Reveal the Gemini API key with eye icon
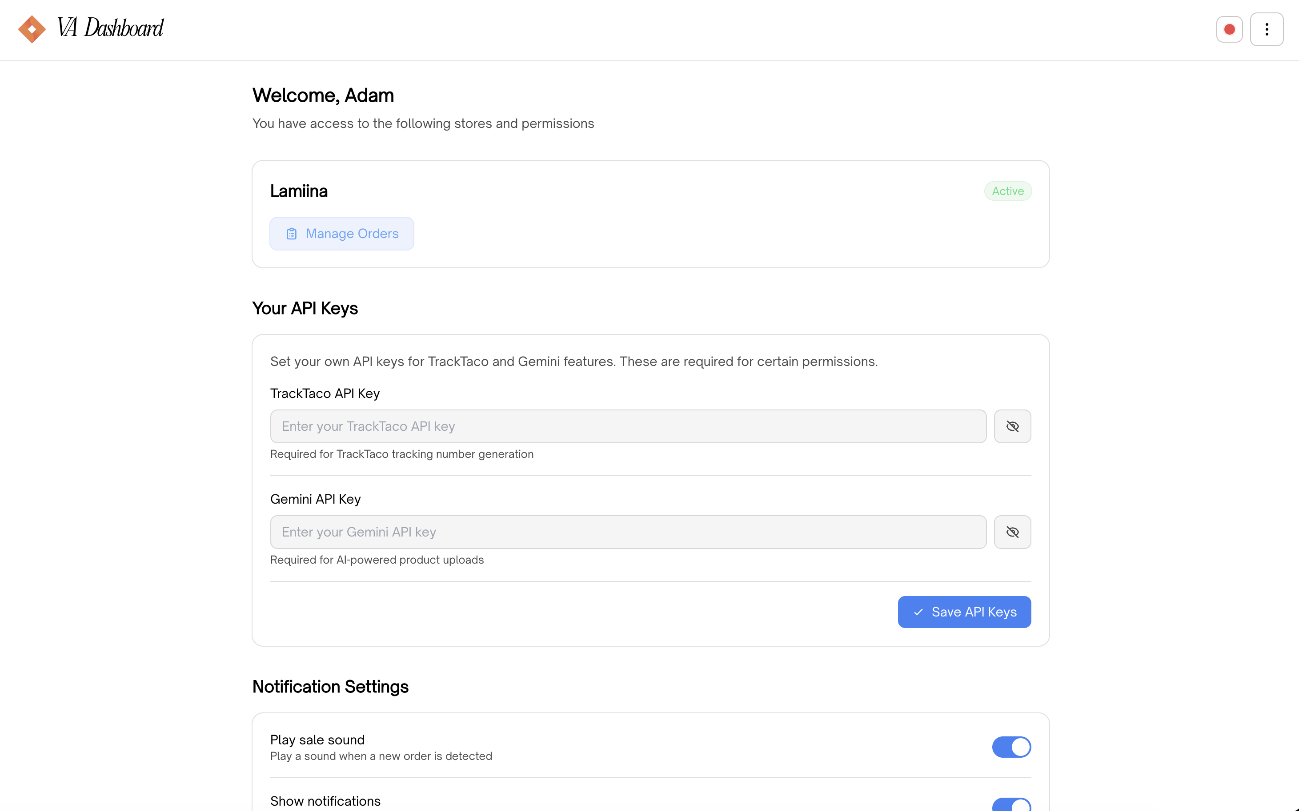Viewport: 1299px width, 811px height. point(1012,532)
